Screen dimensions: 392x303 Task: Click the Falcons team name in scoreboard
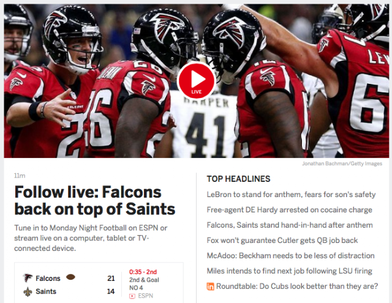click(x=48, y=279)
